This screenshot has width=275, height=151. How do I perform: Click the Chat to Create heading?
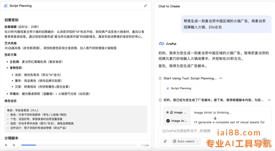tap(169, 6)
